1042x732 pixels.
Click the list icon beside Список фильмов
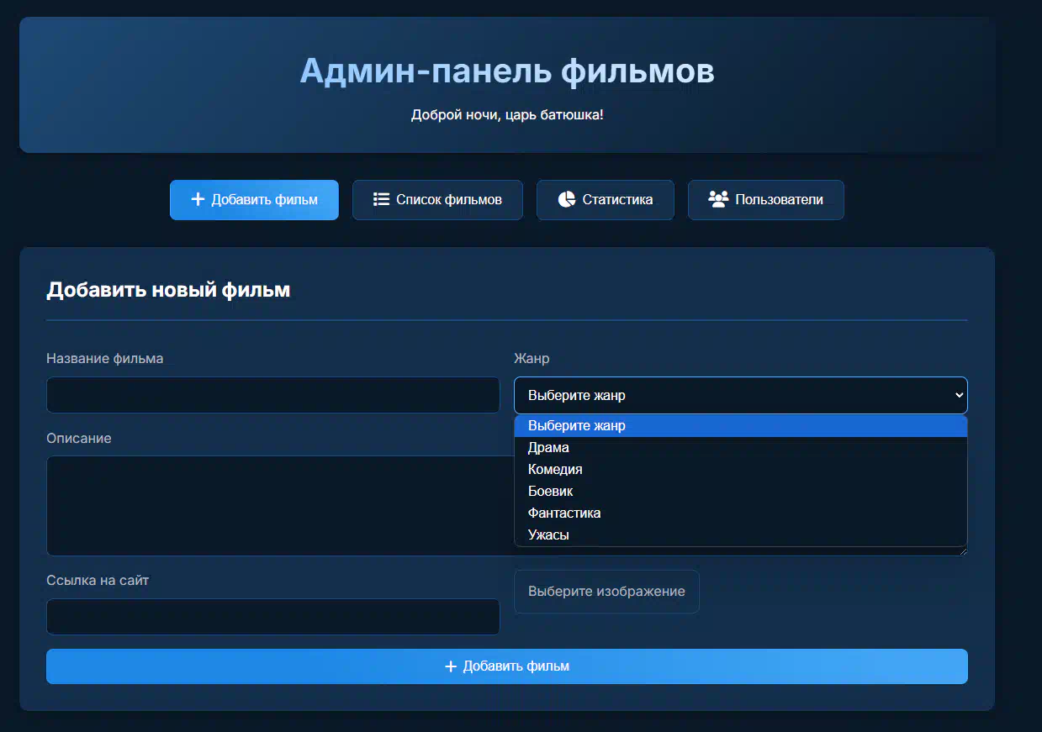click(381, 199)
